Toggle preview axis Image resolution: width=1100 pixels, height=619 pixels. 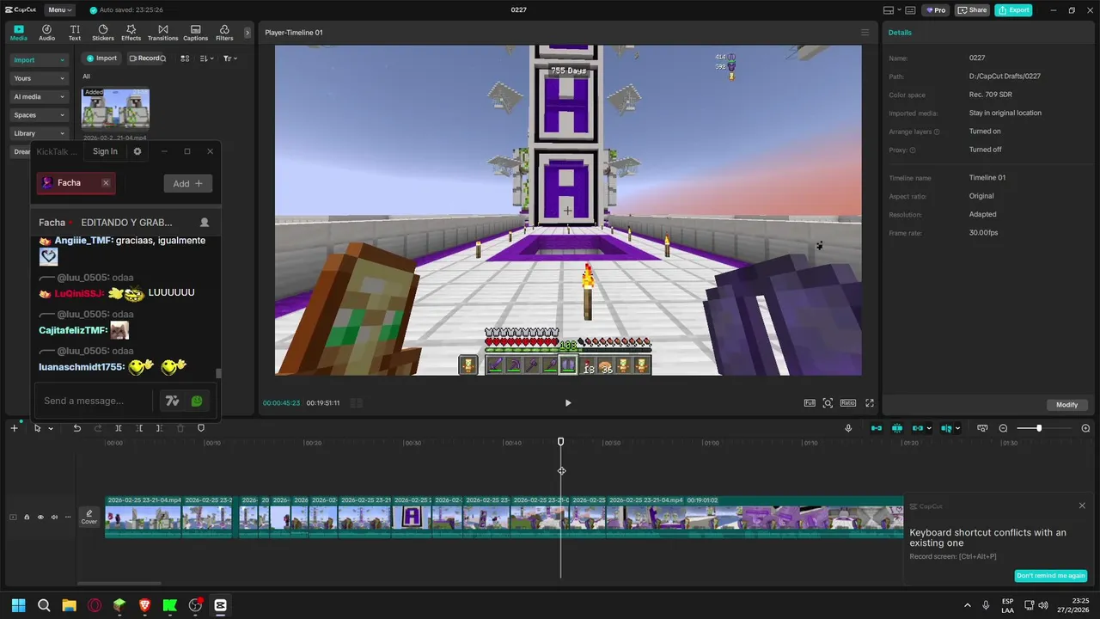pyautogui.click(x=946, y=428)
